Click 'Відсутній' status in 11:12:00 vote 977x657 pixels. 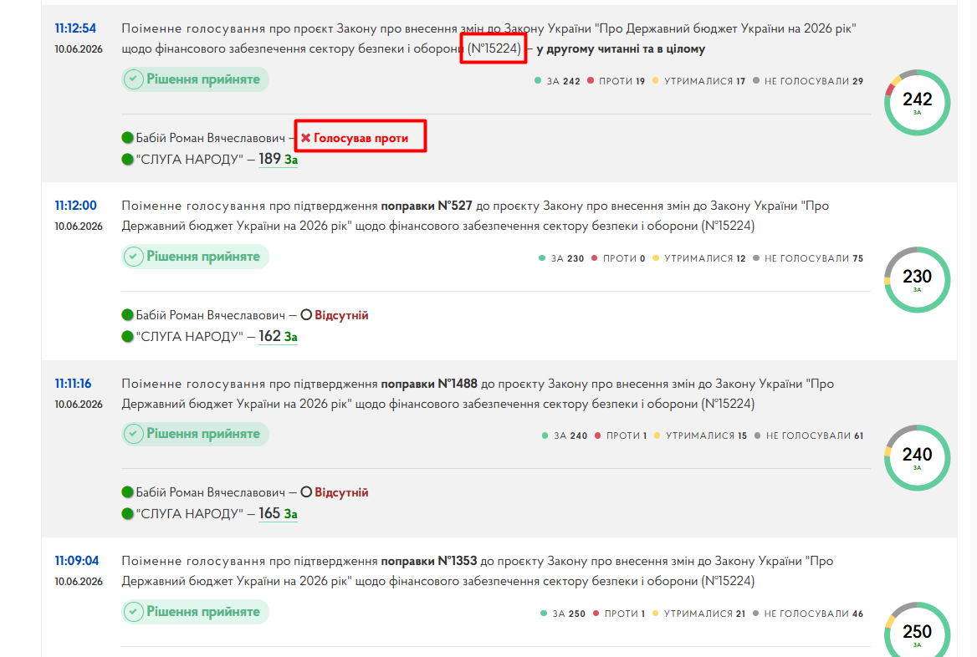[341, 315]
